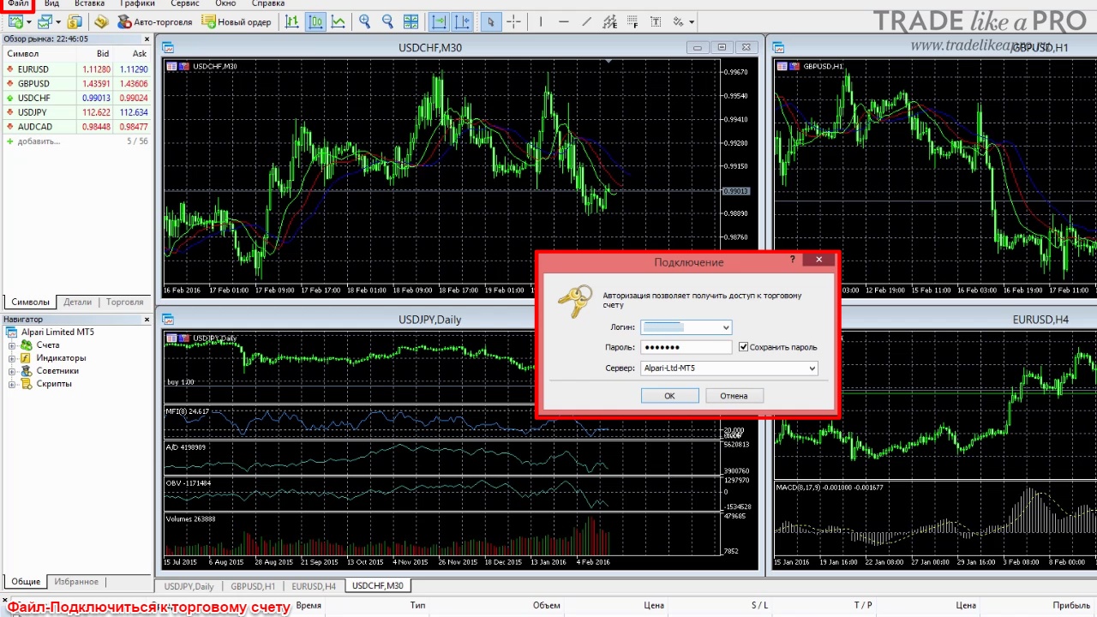Expand the Индикаторы tree node
Image resolution: width=1097 pixels, height=617 pixels.
(12, 358)
